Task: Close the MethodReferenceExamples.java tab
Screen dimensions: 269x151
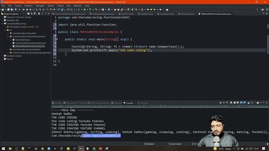Action: coord(233,14)
